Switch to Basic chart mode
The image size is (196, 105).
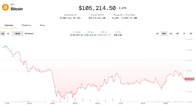18,34
